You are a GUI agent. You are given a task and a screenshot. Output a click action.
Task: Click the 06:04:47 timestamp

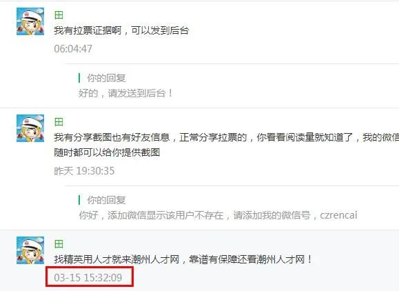click(73, 49)
